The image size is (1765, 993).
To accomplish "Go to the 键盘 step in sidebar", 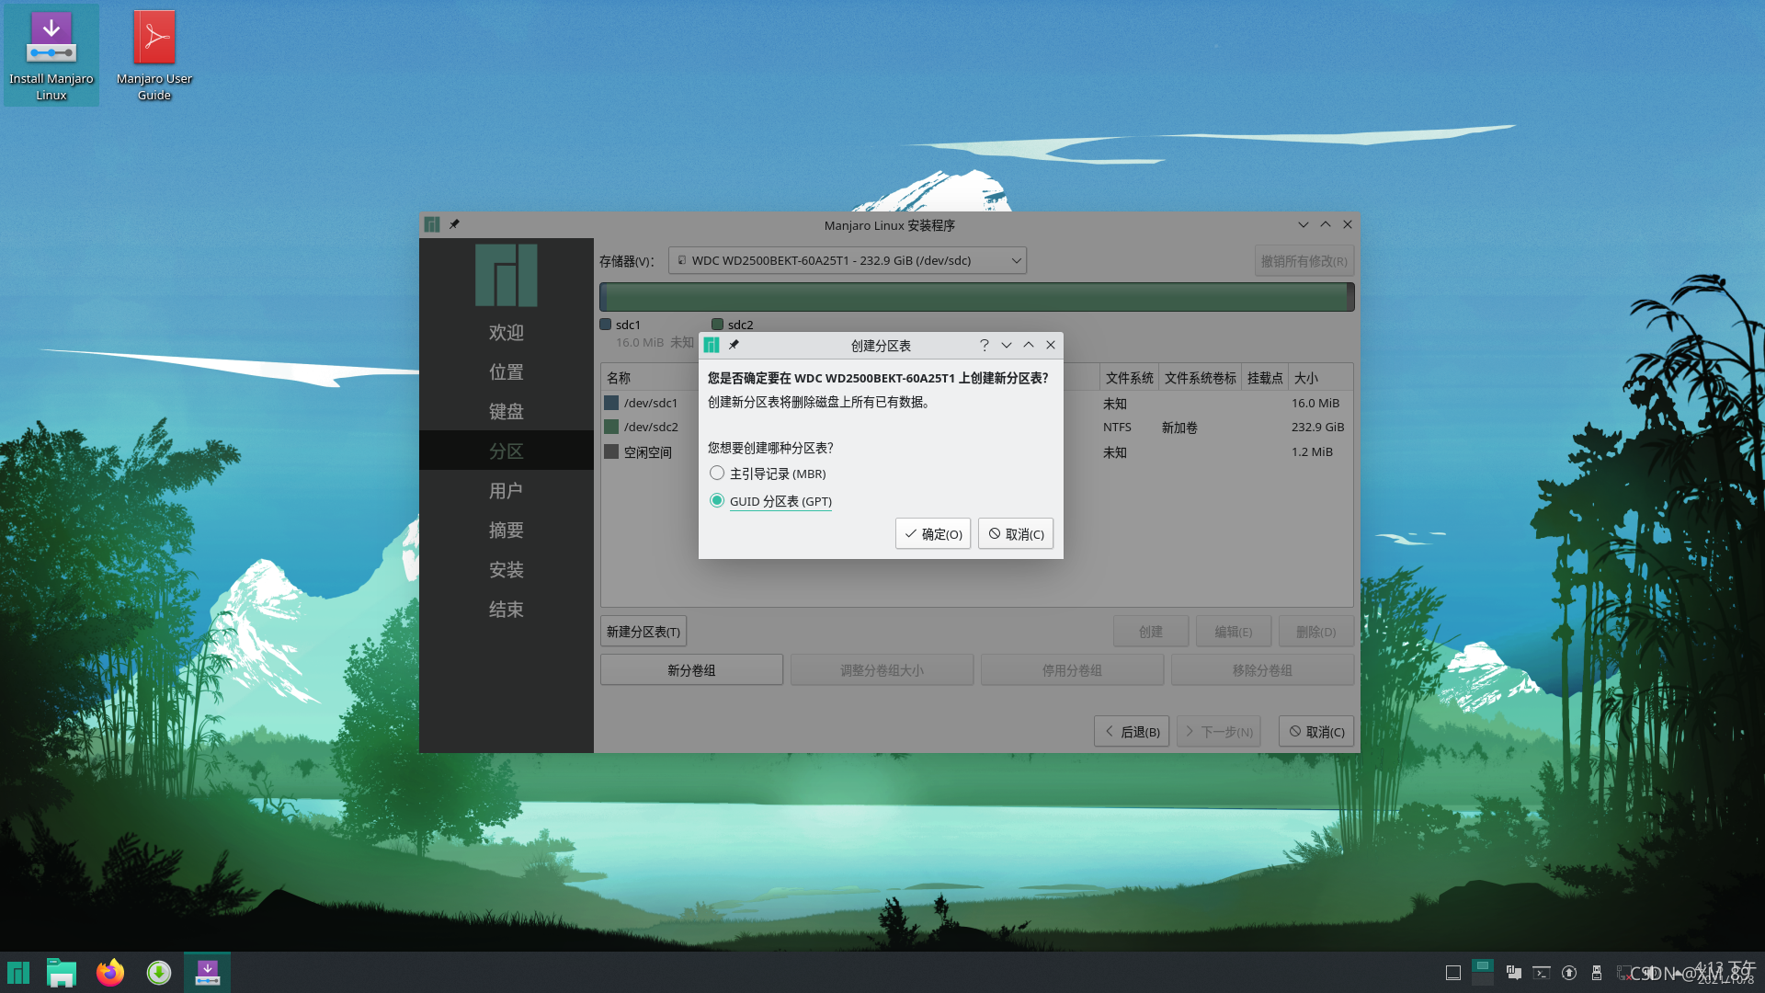I will point(507,411).
